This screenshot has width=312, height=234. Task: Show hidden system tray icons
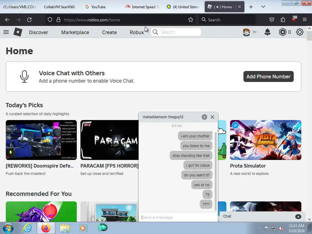[259, 229]
